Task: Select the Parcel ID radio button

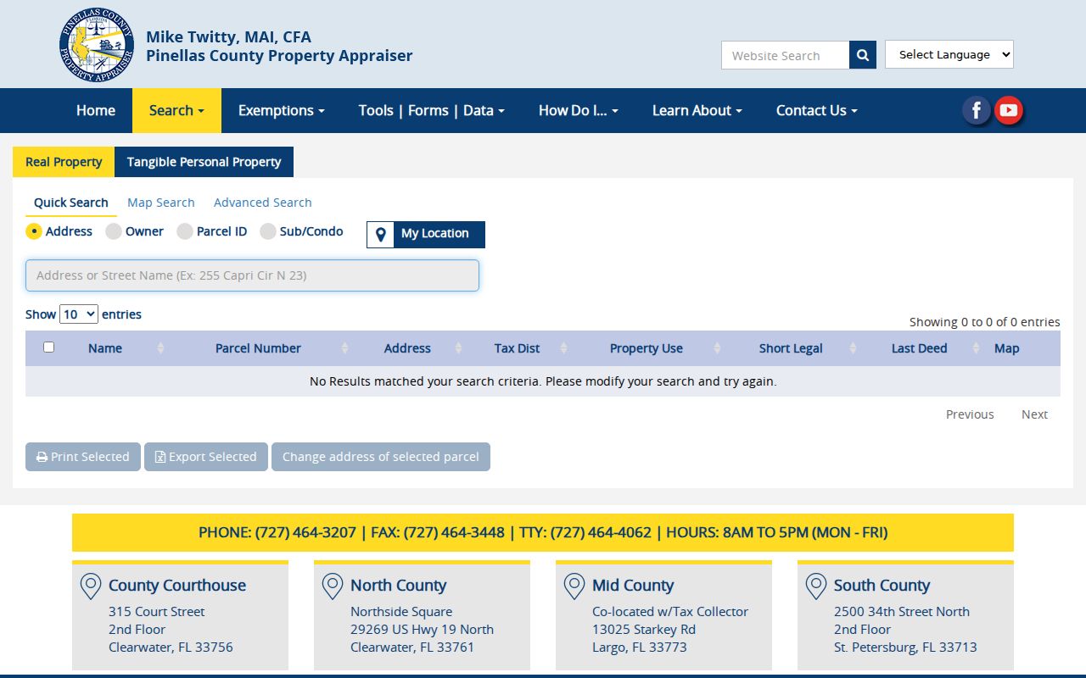Action: [x=185, y=231]
